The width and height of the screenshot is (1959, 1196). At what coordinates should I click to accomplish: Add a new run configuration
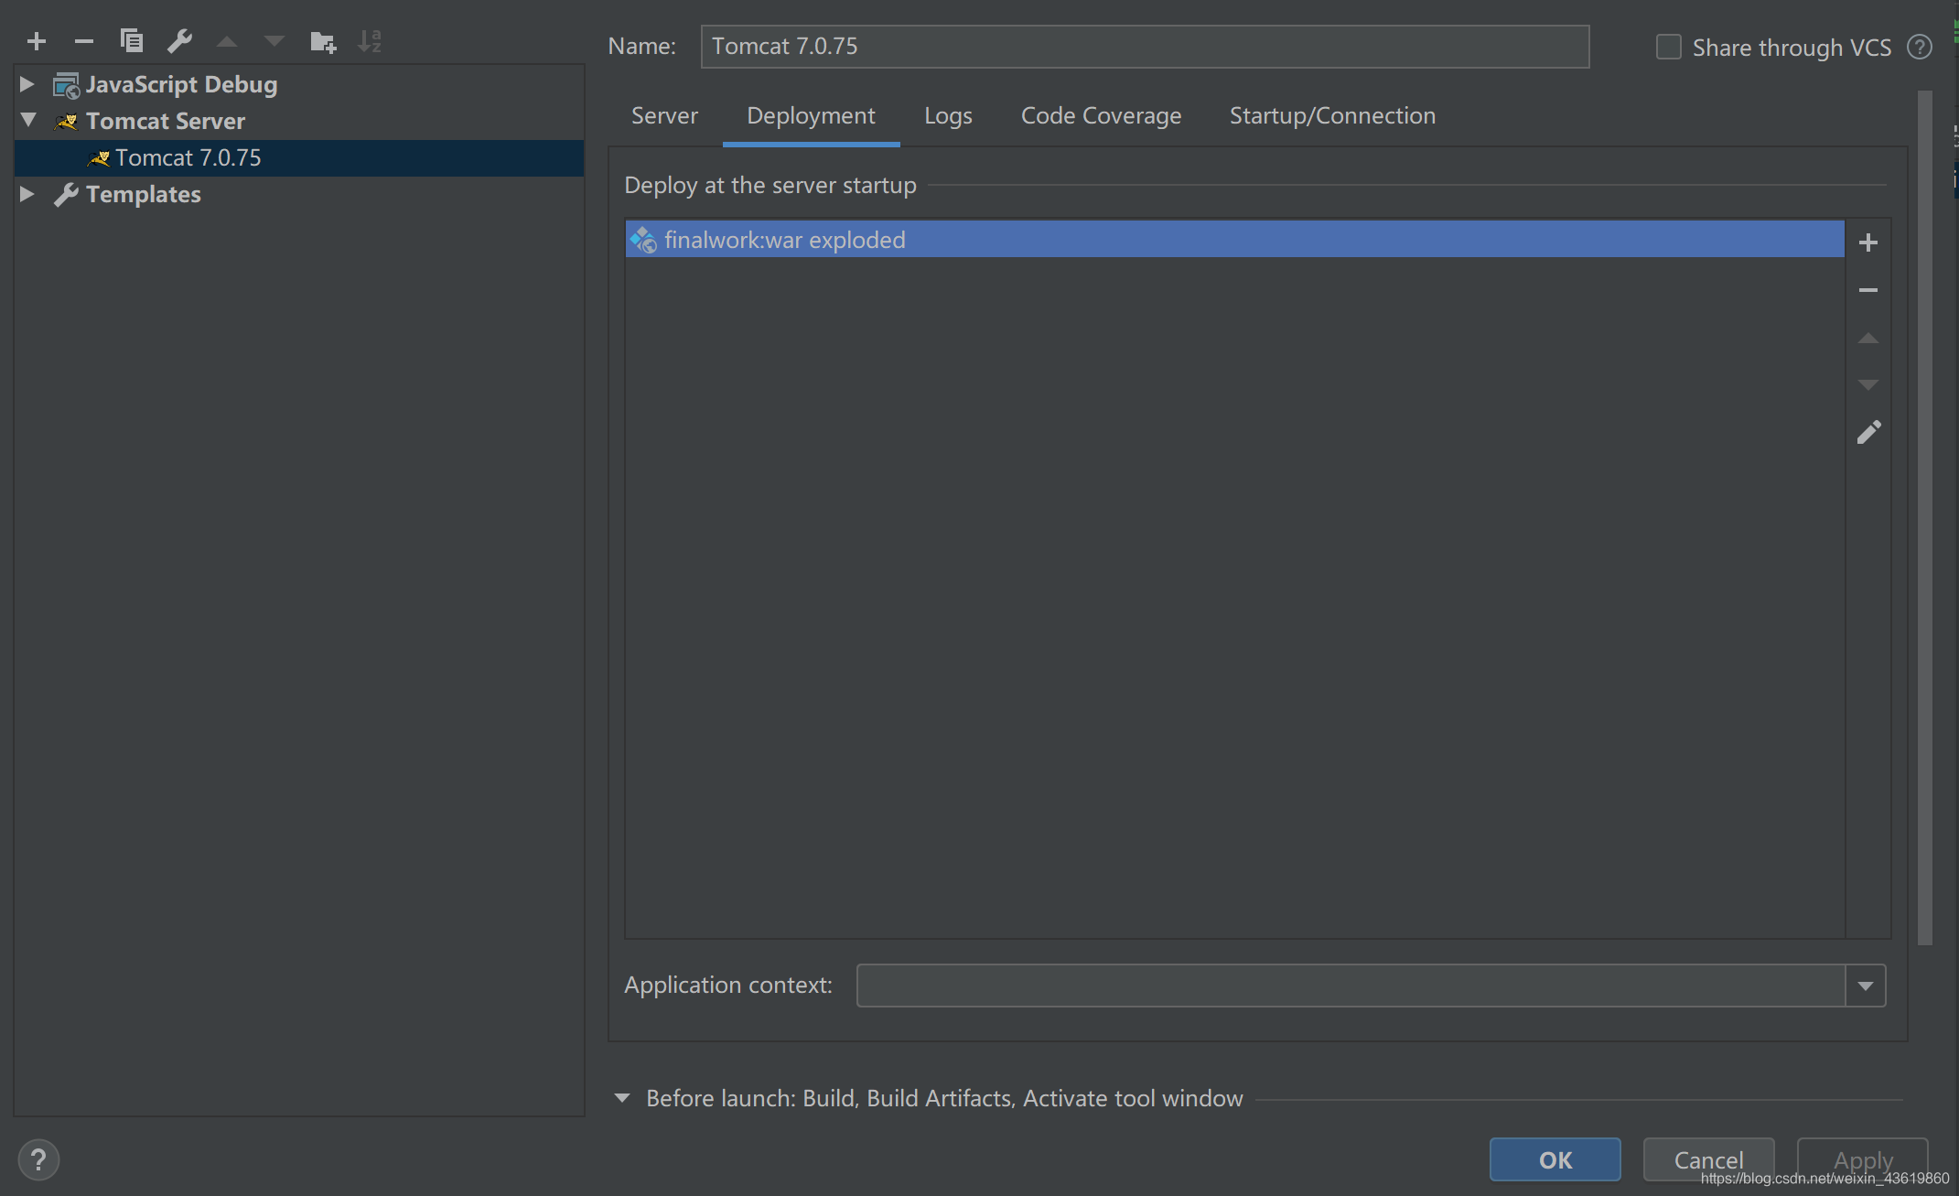point(37,41)
